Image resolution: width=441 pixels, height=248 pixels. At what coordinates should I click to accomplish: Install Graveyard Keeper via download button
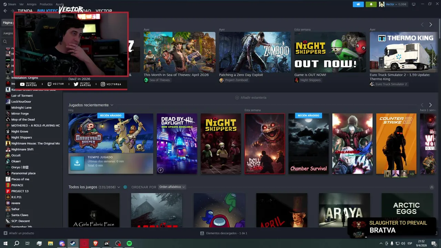[x=77, y=163]
